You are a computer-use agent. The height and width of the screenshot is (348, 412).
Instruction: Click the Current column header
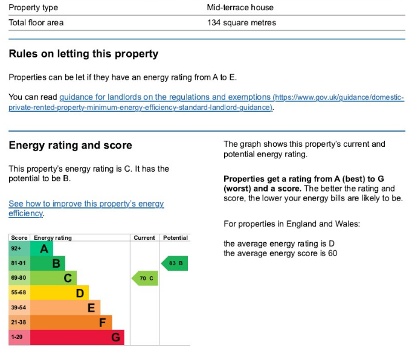pyautogui.click(x=144, y=238)
